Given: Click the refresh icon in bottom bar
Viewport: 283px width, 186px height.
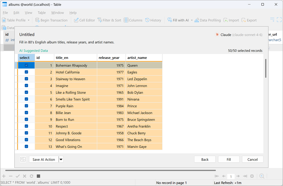Looking at the screenshot, I should point(31,176).
